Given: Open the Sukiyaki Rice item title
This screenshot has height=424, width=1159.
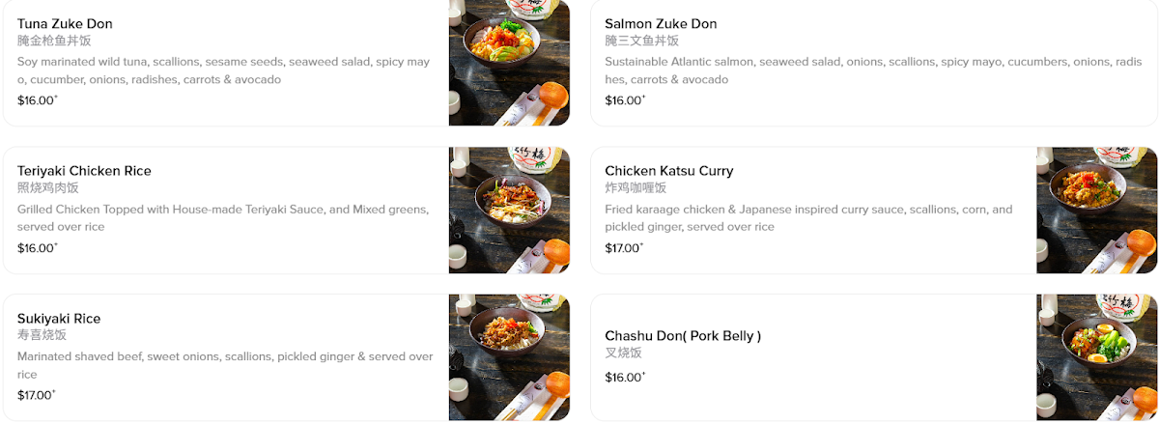Looking at the screenshot, I should (59, 319).
